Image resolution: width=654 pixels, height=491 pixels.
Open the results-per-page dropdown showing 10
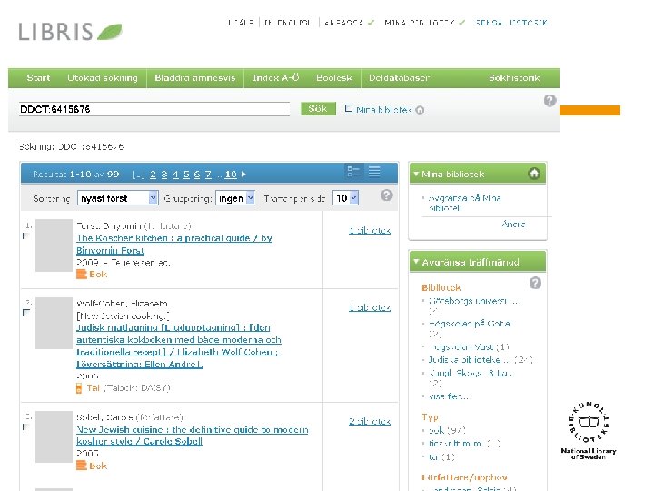[345, 198]
